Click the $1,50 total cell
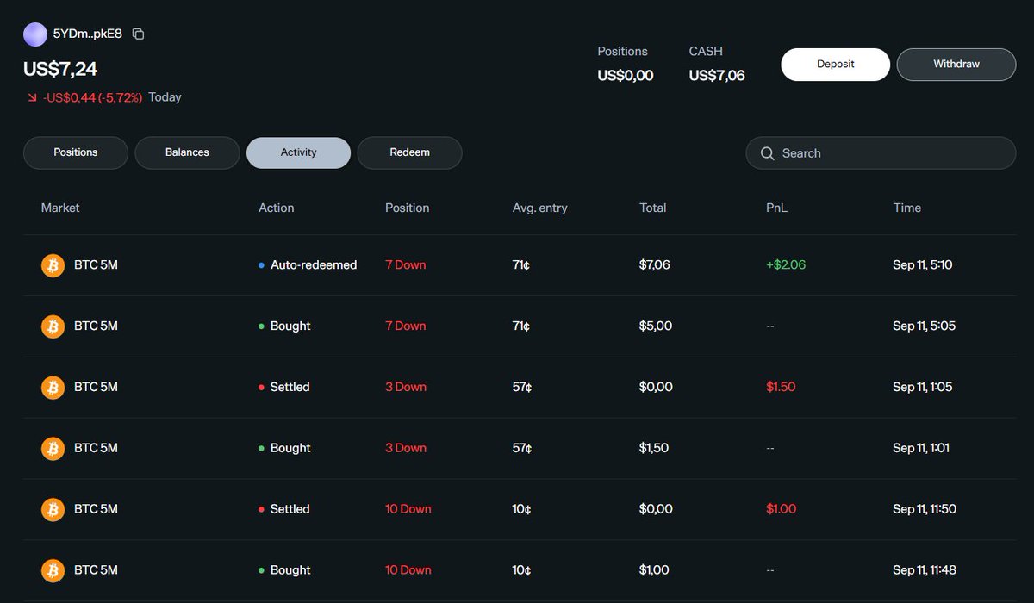Viewport: 1034px width, 603px height. [x=656, y=448]
